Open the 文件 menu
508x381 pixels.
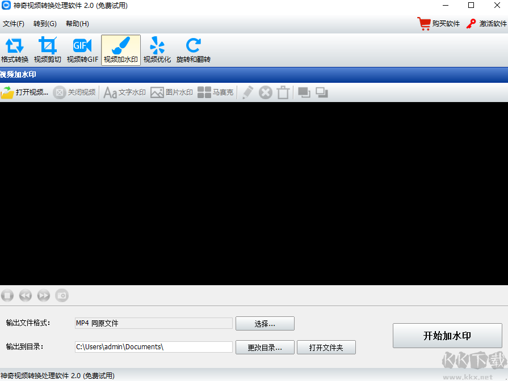pyautogui.click(x=14, y=23)
